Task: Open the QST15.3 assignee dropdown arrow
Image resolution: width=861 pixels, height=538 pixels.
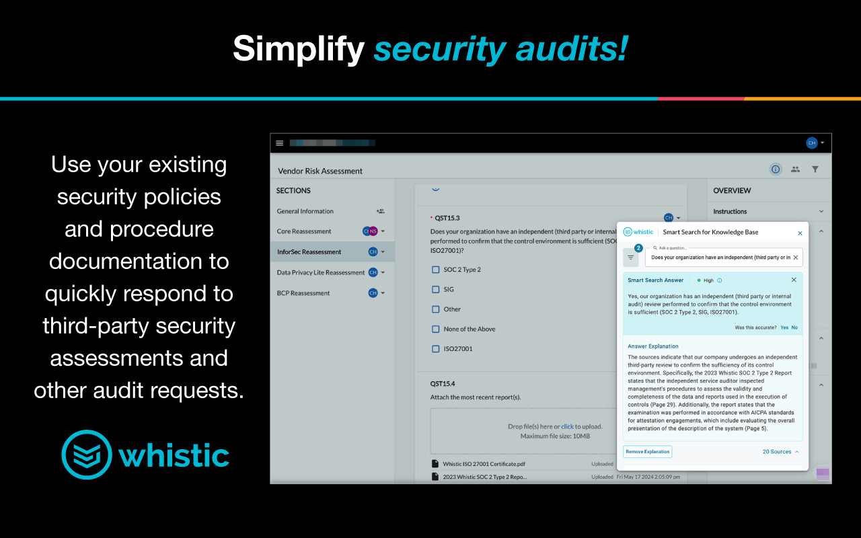Action: click(678, 218)
